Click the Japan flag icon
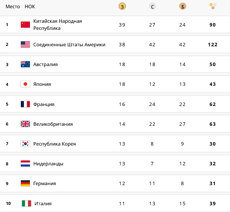Viewport: 230px width, 212px height. tap(25, 84)
